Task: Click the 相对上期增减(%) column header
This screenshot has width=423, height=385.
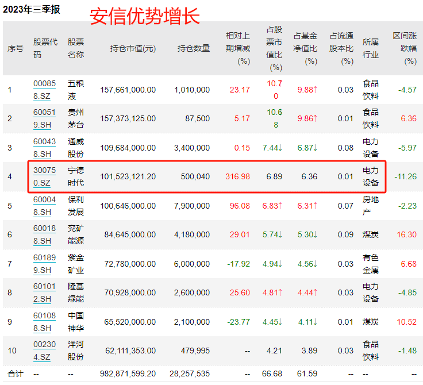Action: (x=238, y=49)
